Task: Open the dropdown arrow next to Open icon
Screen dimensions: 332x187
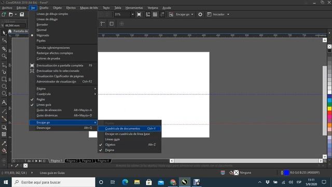Action: 16,15
